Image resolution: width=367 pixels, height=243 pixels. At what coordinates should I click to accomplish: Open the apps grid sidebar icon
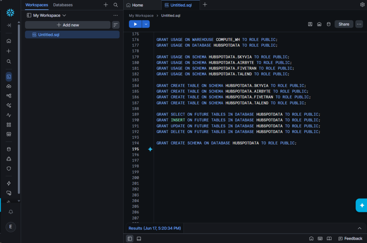(9, 125)
